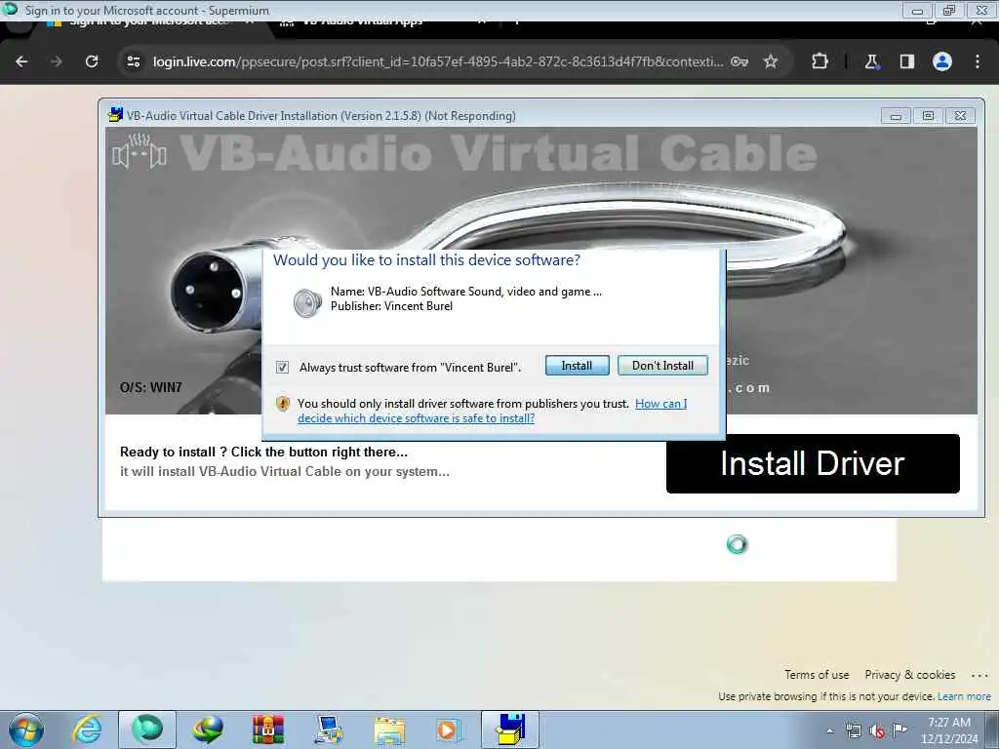Switch to Supermium browser in the taskbar
999x749 pixels.
(x=147, y=729)
